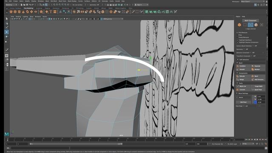Click the Maya logo icon at bottom left

coord(7,134)
